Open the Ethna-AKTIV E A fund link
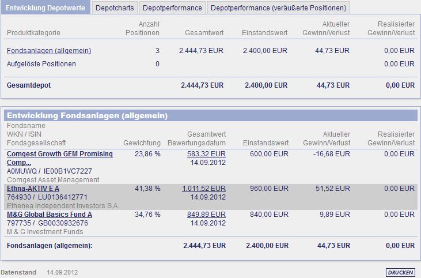Viewport: 421px width, 278px height. tap(33, 189)
